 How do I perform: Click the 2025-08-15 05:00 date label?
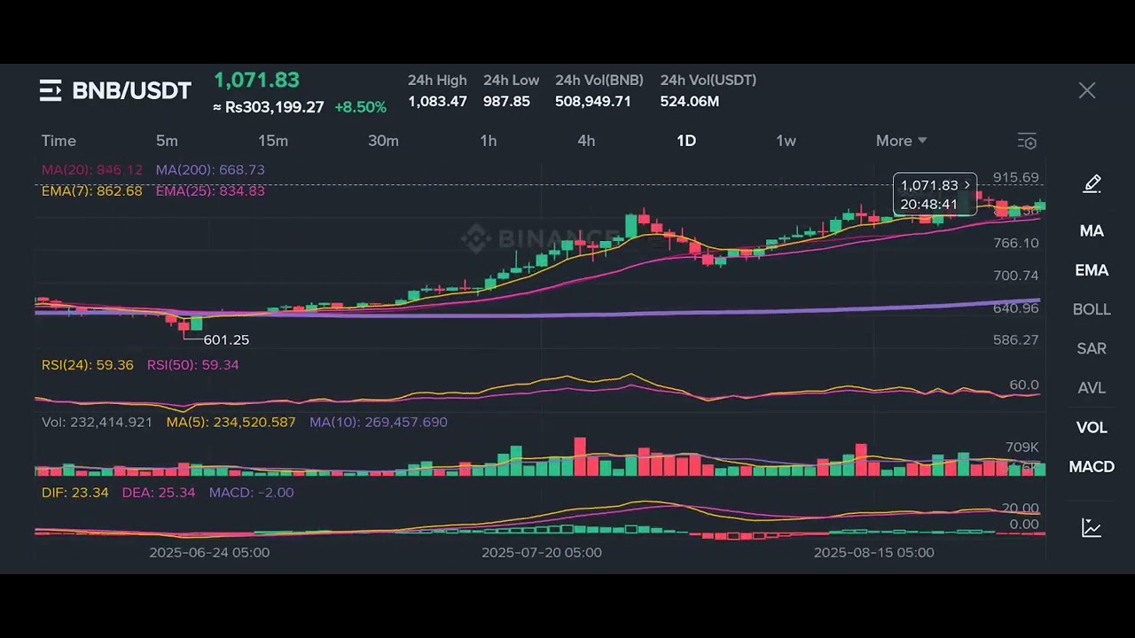pyautogui.click(x=873, y=552)
